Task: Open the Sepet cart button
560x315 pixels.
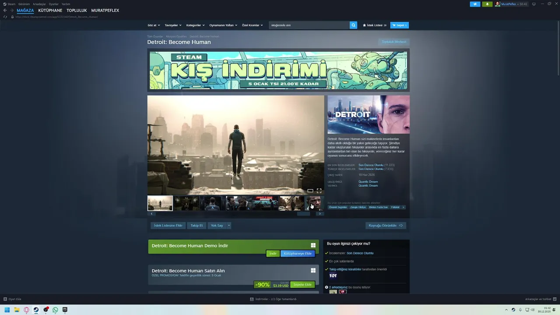Action: coord(399,25)
